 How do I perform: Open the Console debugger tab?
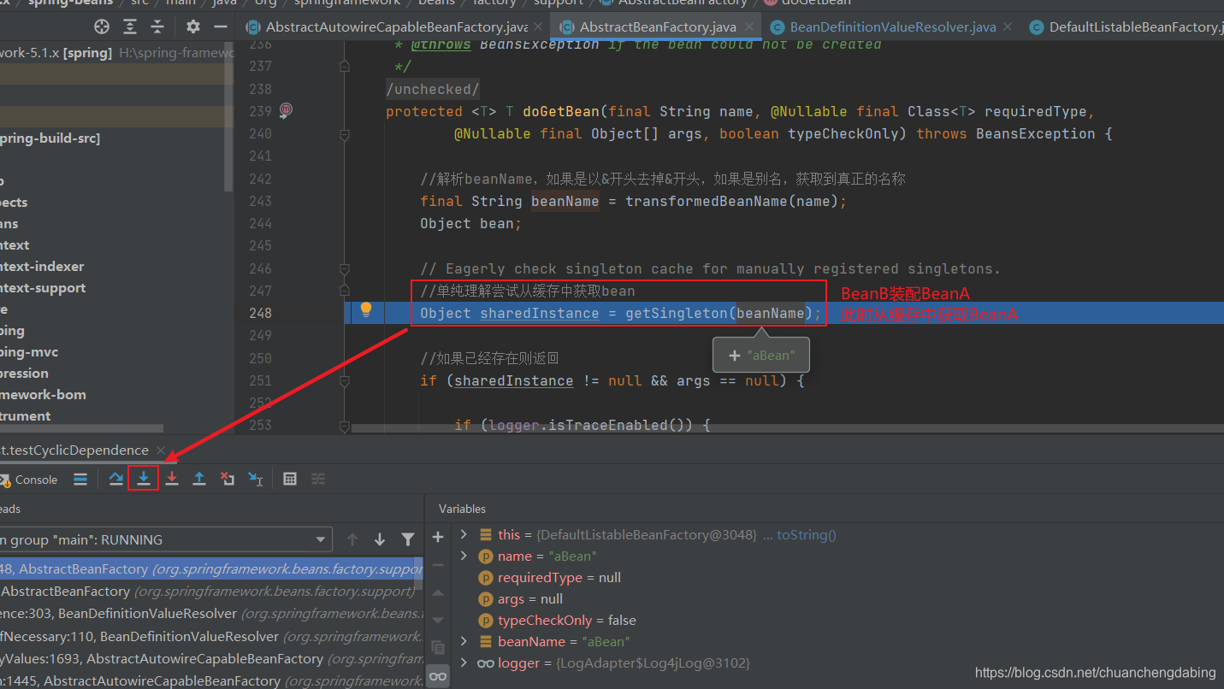click(x=29, y=480)
